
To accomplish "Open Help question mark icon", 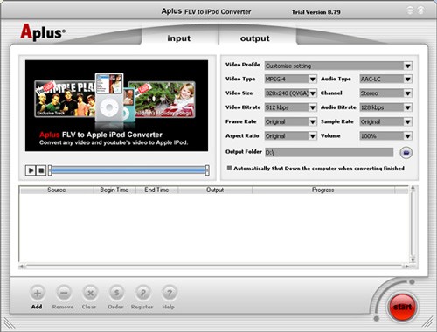I will point(170,293).
